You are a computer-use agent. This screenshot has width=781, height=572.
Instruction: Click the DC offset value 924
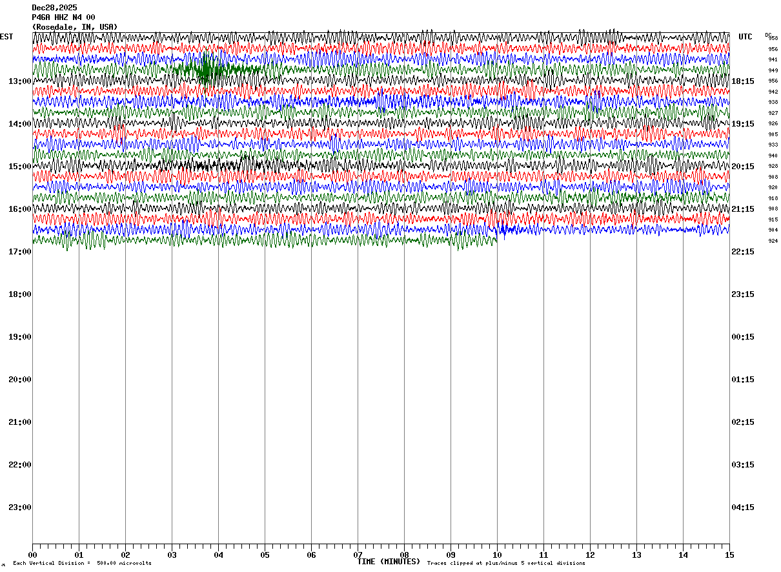[x=773, y=241]
